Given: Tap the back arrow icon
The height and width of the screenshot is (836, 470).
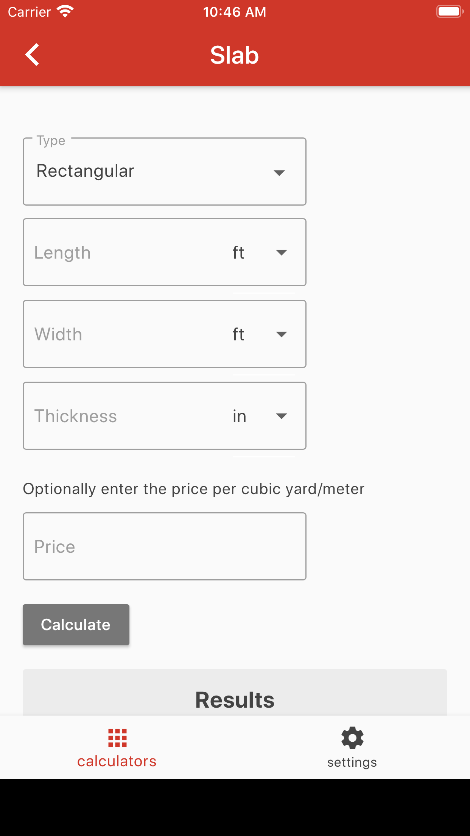Looking at the screenshot, I should [32, 55].
